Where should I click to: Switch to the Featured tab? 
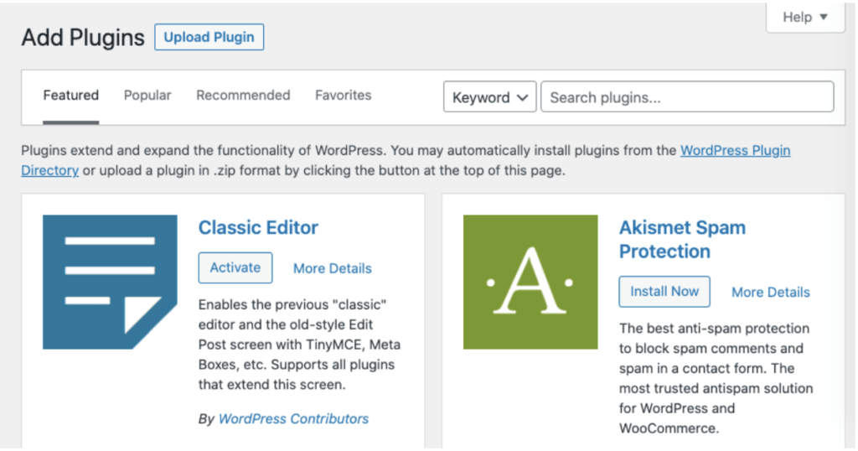pyautogui.click(x=70, y=96)
